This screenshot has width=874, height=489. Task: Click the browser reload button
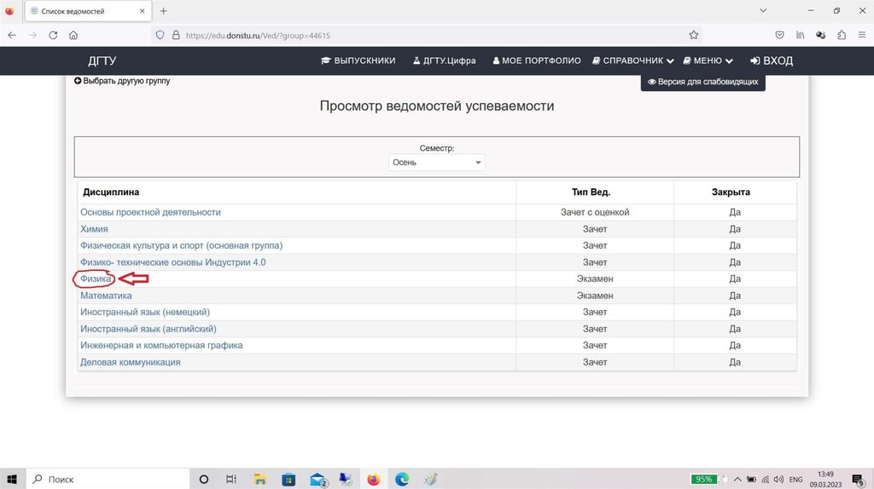tap(53, 36)
